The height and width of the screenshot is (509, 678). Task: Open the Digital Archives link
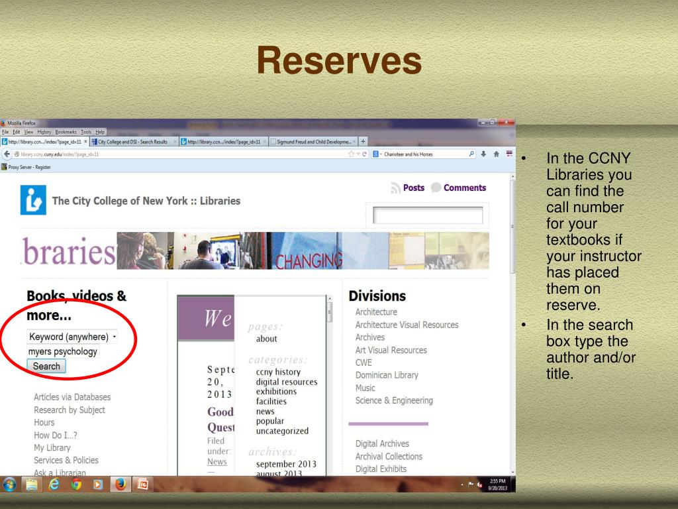tap(382, 443)
